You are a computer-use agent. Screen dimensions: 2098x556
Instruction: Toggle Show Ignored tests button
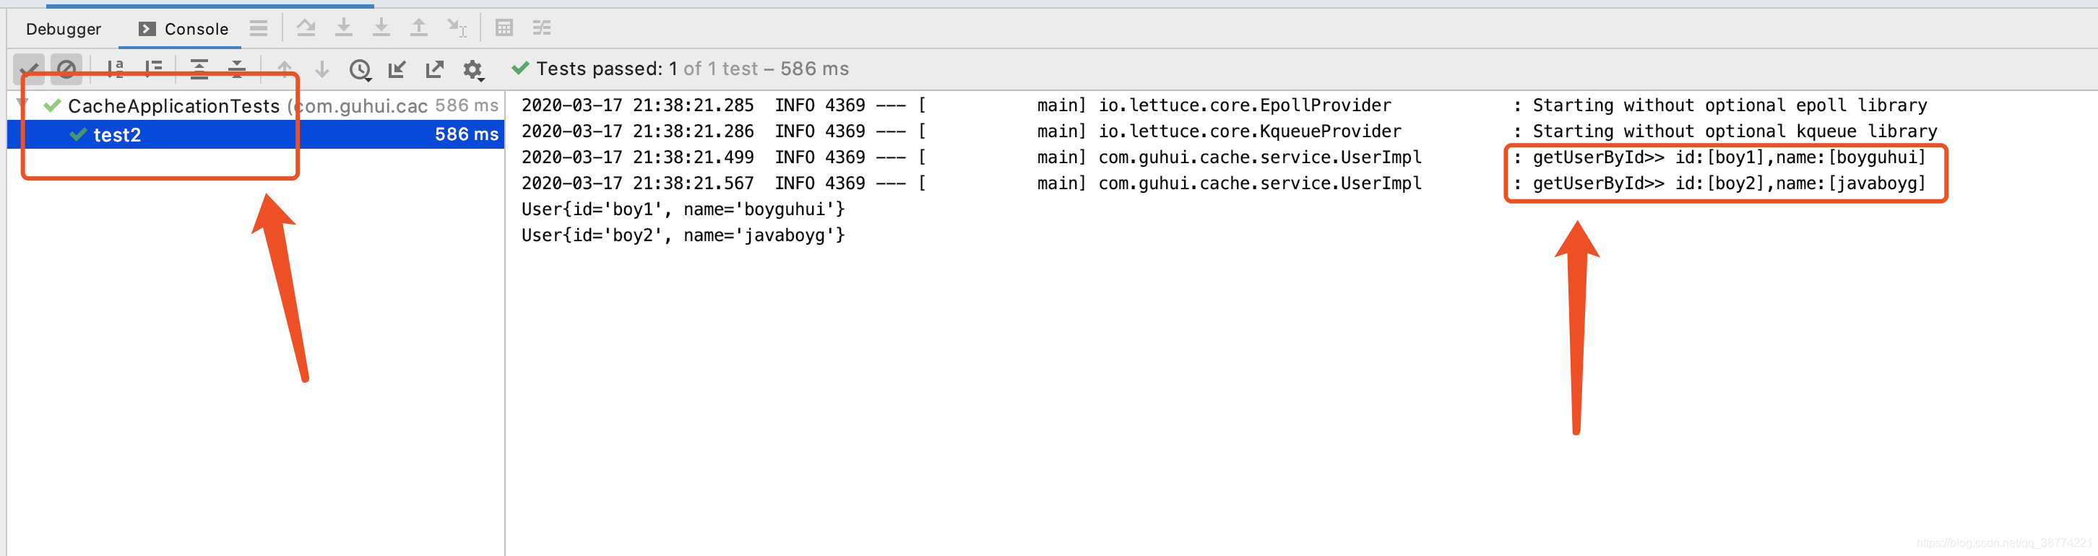66,69
